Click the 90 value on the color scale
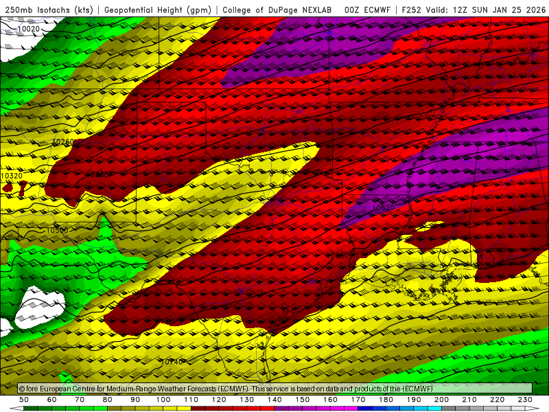 (135, 400)
